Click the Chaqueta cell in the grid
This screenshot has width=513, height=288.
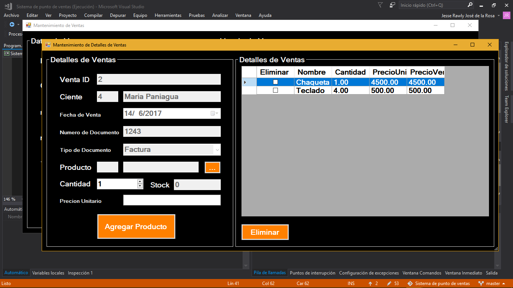313,82
